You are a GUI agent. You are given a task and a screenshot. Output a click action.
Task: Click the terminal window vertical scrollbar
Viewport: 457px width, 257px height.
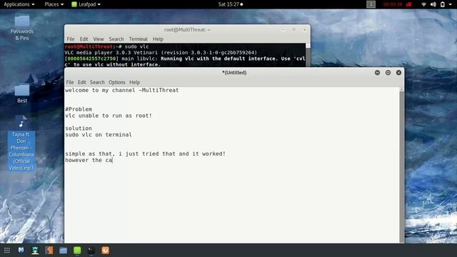[x=308, y=55]
